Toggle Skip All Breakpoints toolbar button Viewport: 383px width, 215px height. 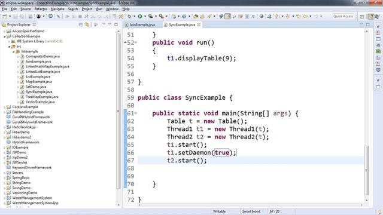tap(59, 16)
